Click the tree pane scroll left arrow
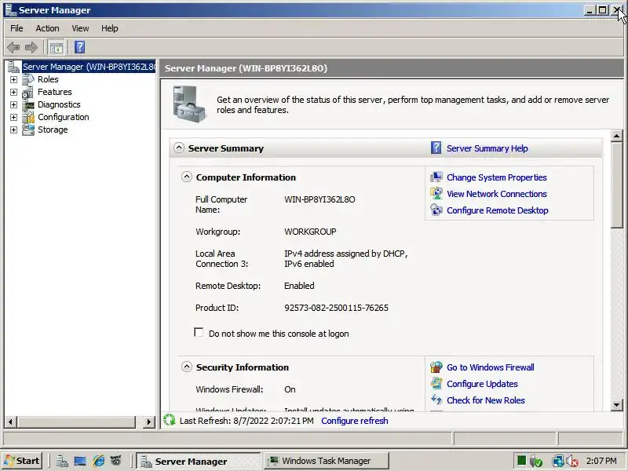Screen dimensions: 628x471 pos(10,422)
